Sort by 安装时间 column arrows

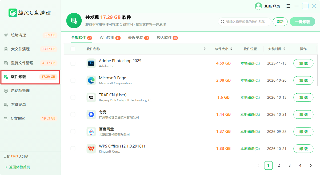tap(284, 49)
